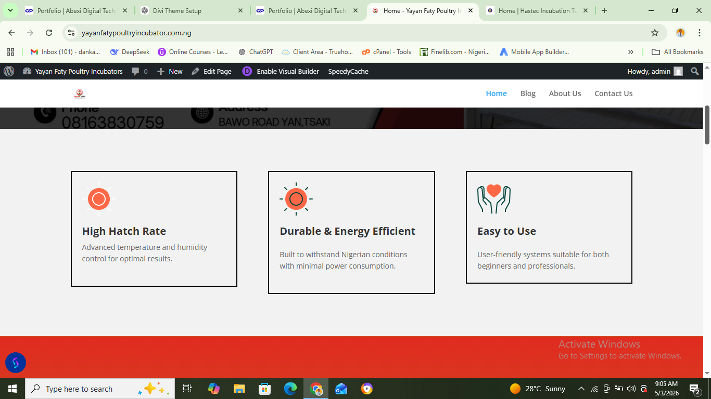Open the comments bubble icon in admin bar

pos(135,72)
